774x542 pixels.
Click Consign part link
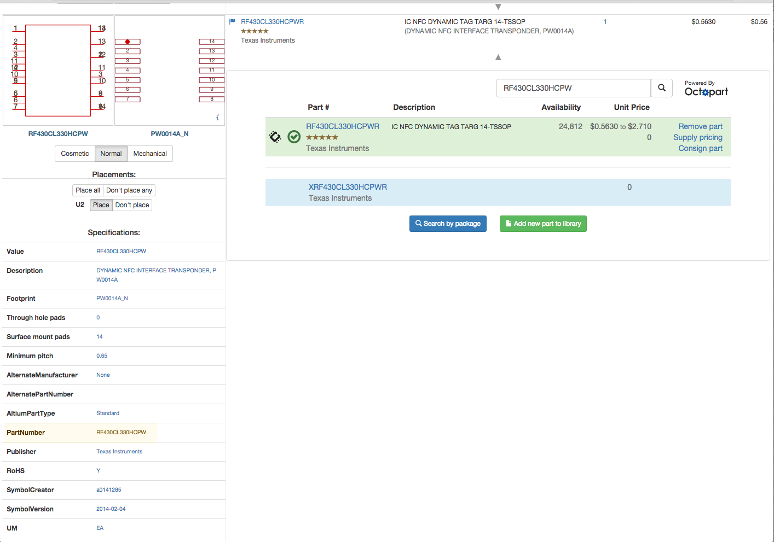pyautogui.click(x=700, y=148)
